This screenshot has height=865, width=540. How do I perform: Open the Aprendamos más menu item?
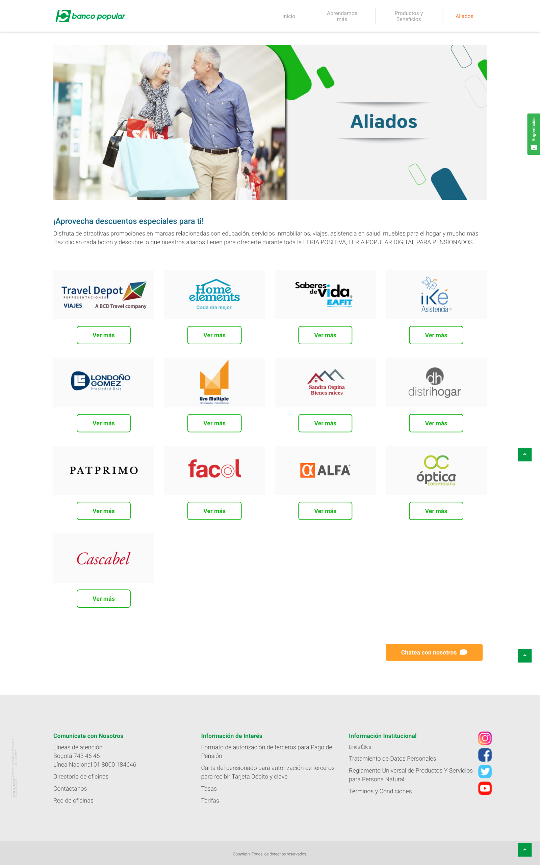click(x=342, y=16)
